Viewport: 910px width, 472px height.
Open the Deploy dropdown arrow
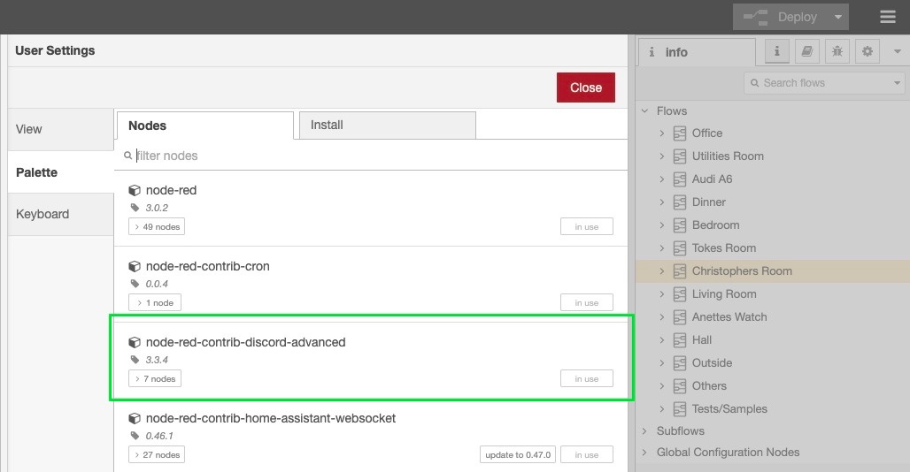[837, 17]
